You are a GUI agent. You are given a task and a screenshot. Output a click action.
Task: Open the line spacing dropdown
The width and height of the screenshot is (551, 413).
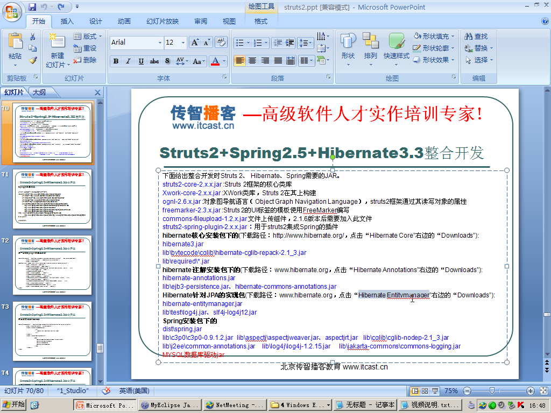306,43
